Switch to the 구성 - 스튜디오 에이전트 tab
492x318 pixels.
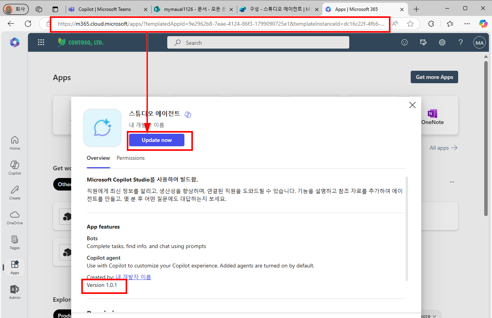coord(275,9)
